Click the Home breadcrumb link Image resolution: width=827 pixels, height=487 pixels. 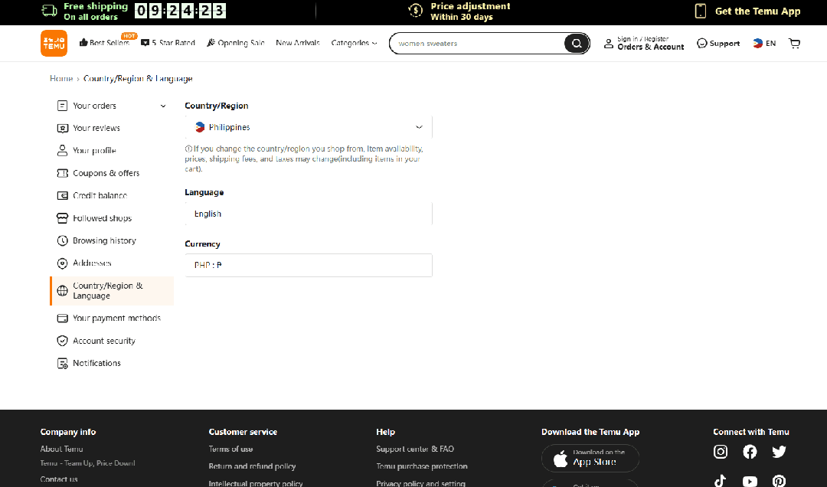[x=61, y=79]
